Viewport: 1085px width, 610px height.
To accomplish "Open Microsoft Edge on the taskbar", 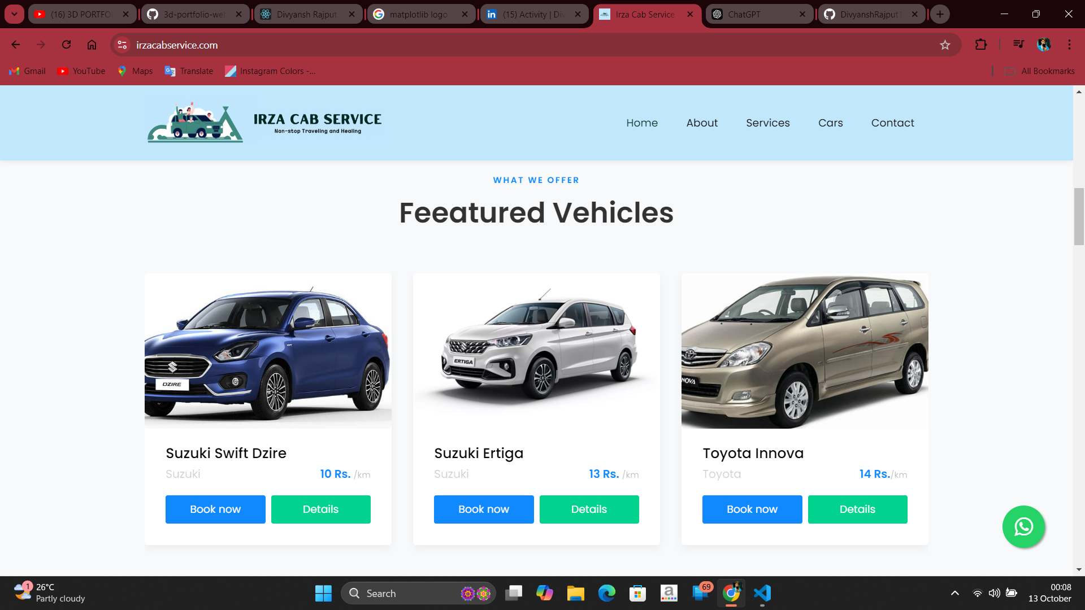I will pyautogui.click(x=607, y=593).
